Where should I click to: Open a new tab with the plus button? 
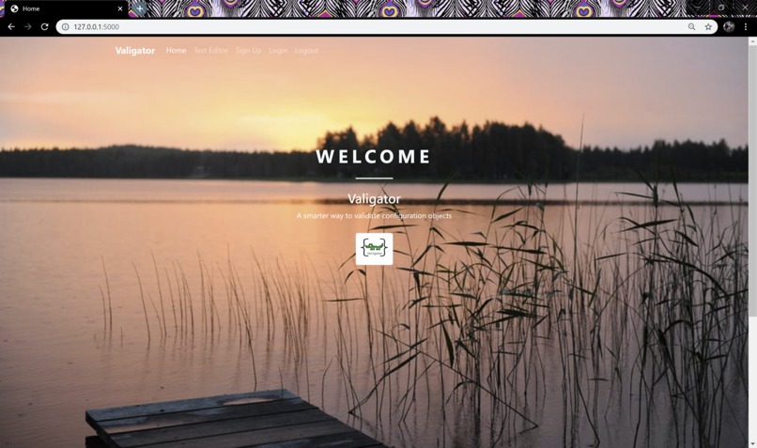(140, 8)
